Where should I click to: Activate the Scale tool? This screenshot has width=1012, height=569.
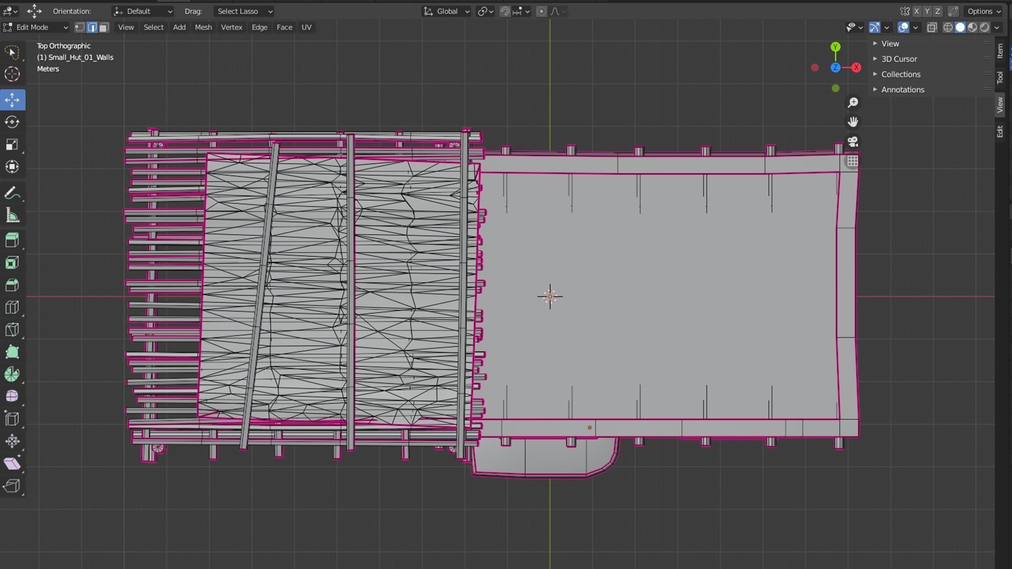click(x=12, y=144)
